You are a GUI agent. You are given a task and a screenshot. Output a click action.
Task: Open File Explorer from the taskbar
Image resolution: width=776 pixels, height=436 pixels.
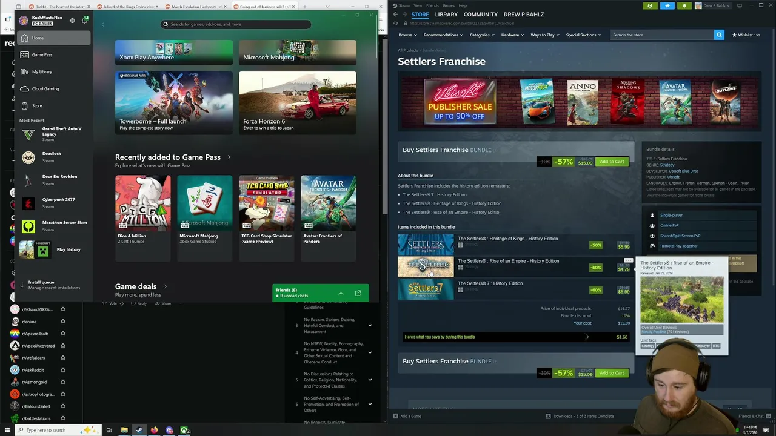coord(124,430)
